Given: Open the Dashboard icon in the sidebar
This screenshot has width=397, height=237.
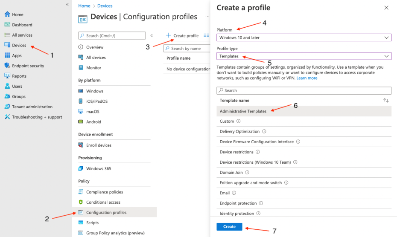Looking at the screenshot, I should point(7,25).
